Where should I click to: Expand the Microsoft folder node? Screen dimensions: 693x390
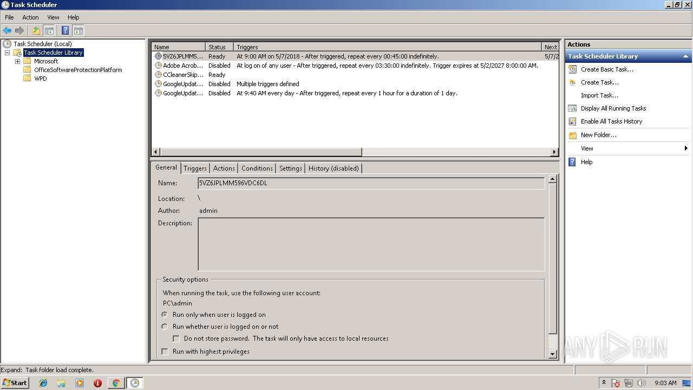tap(17, 62)
